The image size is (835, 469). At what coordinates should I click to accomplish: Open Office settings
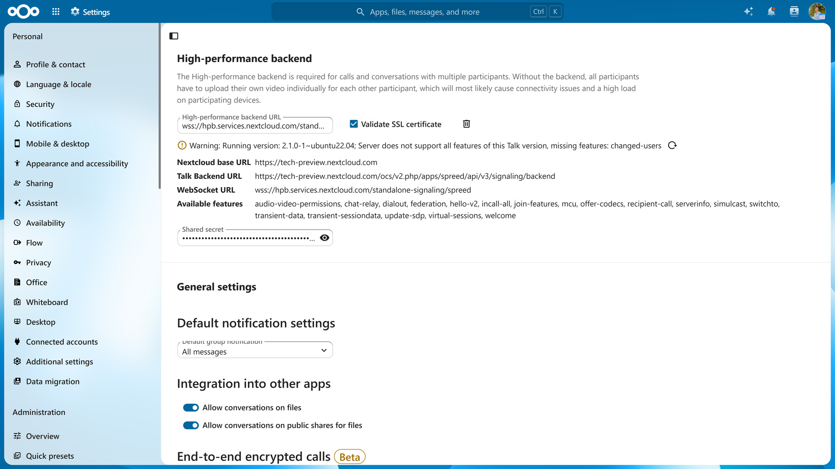[82, 282]
